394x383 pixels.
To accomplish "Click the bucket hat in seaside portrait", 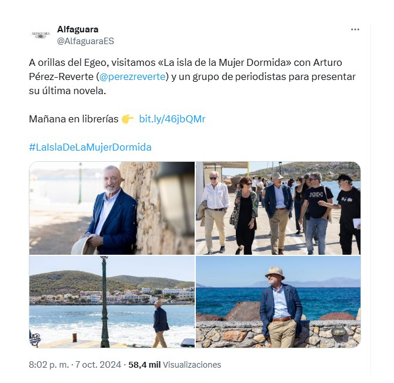I will pos(275,272).
